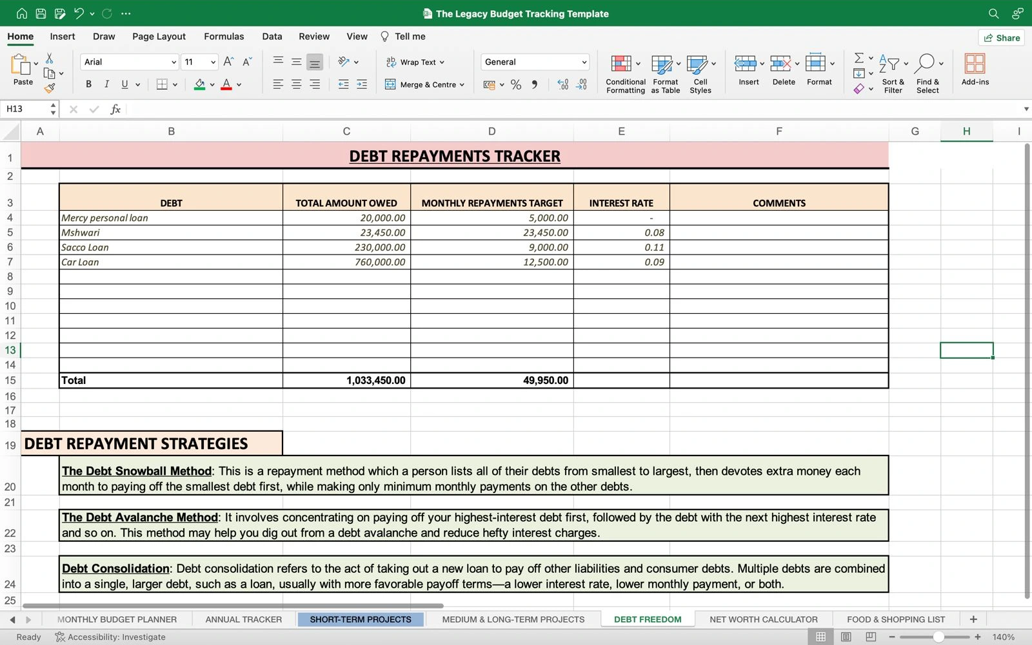Open the font name dropdown
This screenshot has height=645, width=1032.
174,63
